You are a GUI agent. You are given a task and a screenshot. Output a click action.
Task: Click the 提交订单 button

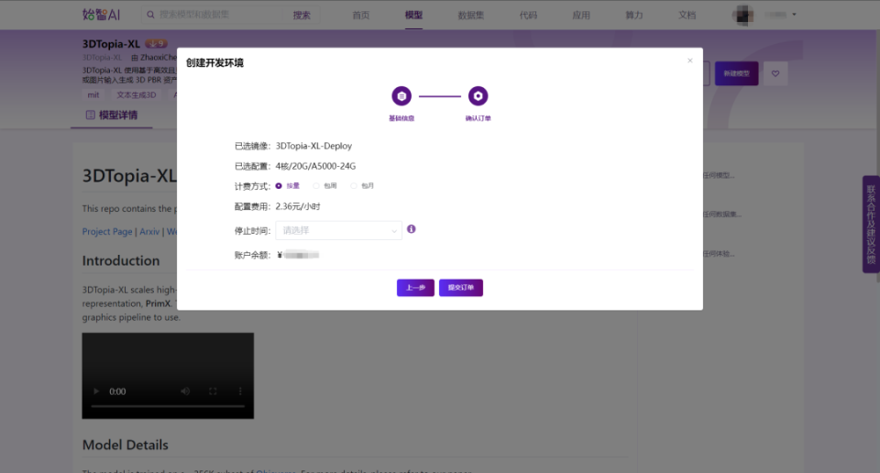[461, 287]
